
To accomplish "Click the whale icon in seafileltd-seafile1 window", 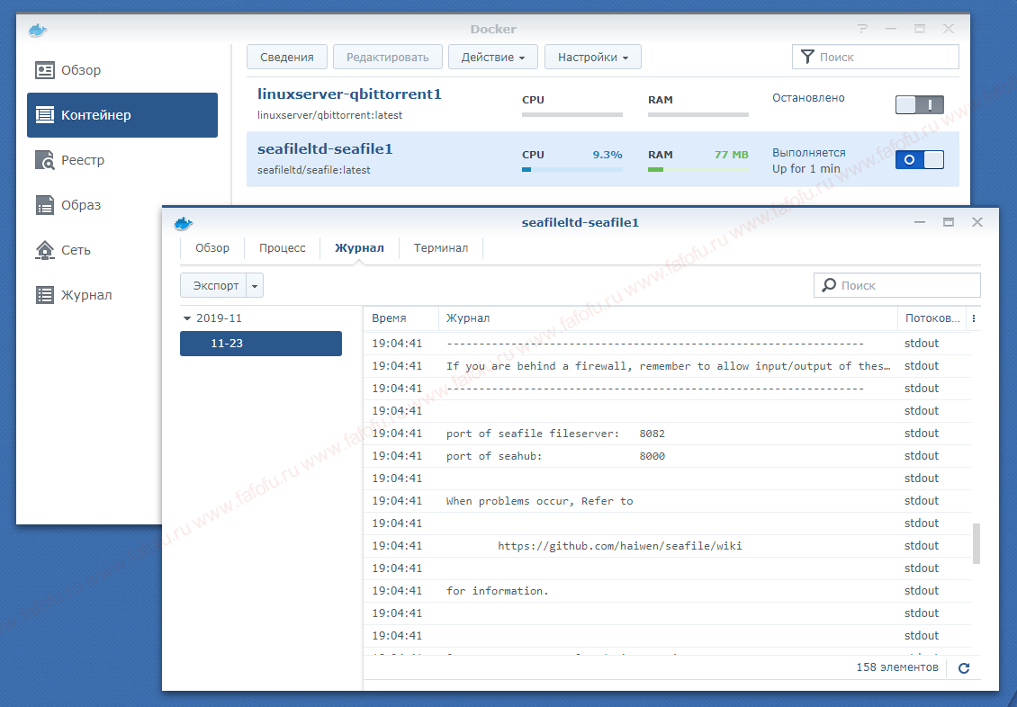I will [184, 224].
